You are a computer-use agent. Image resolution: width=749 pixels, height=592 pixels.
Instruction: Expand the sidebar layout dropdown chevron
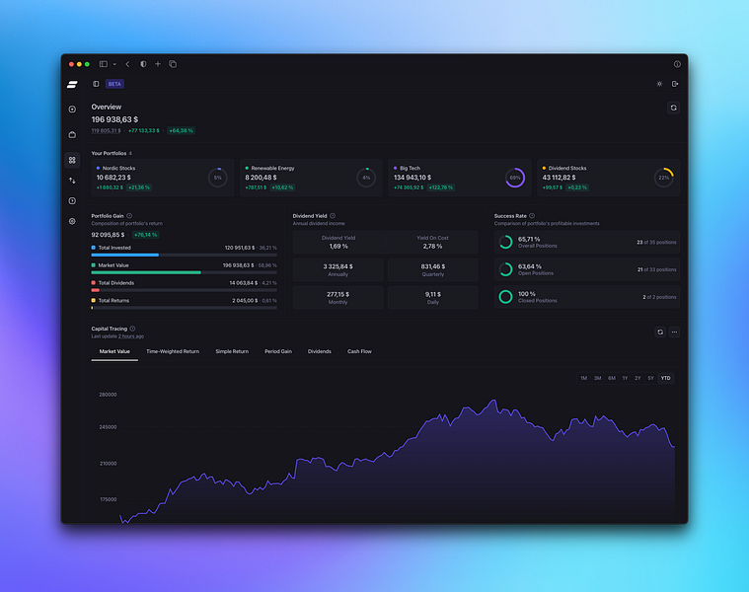point(114,64)
